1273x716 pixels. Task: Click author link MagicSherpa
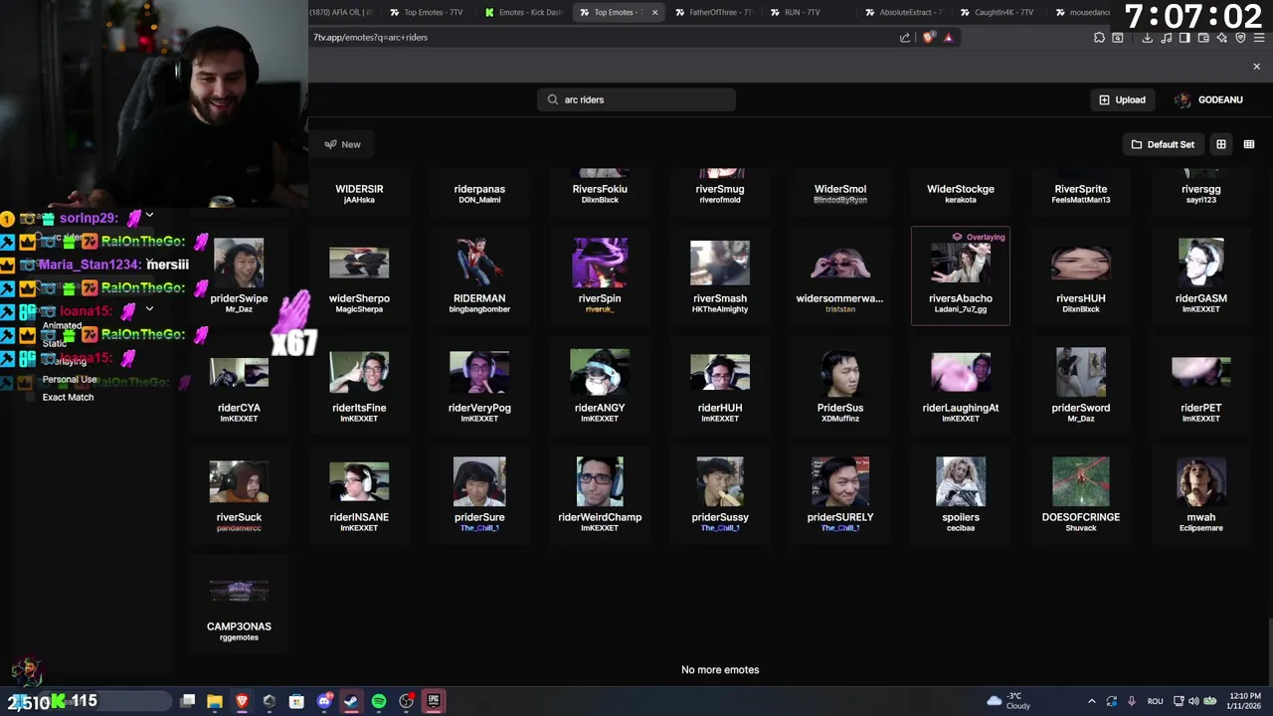point(359,309)
